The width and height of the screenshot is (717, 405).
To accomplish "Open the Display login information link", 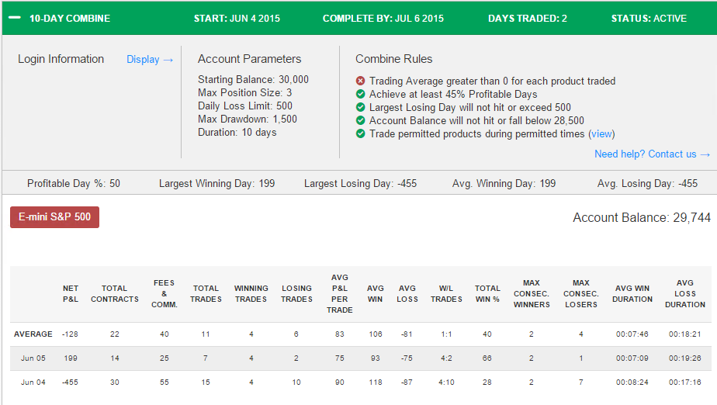I will point(143,60).
